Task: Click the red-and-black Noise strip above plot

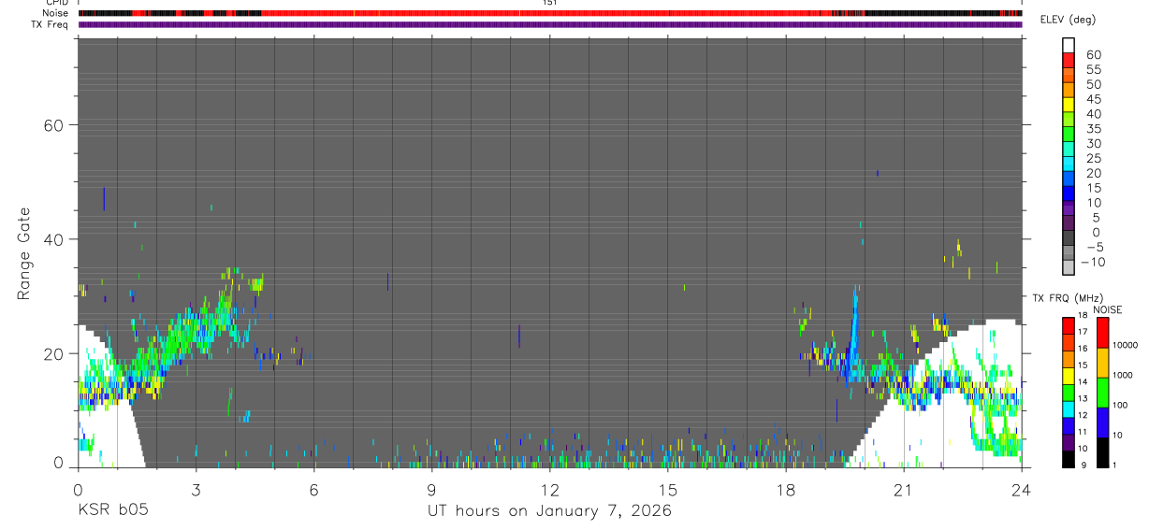Action: [550, 14]
